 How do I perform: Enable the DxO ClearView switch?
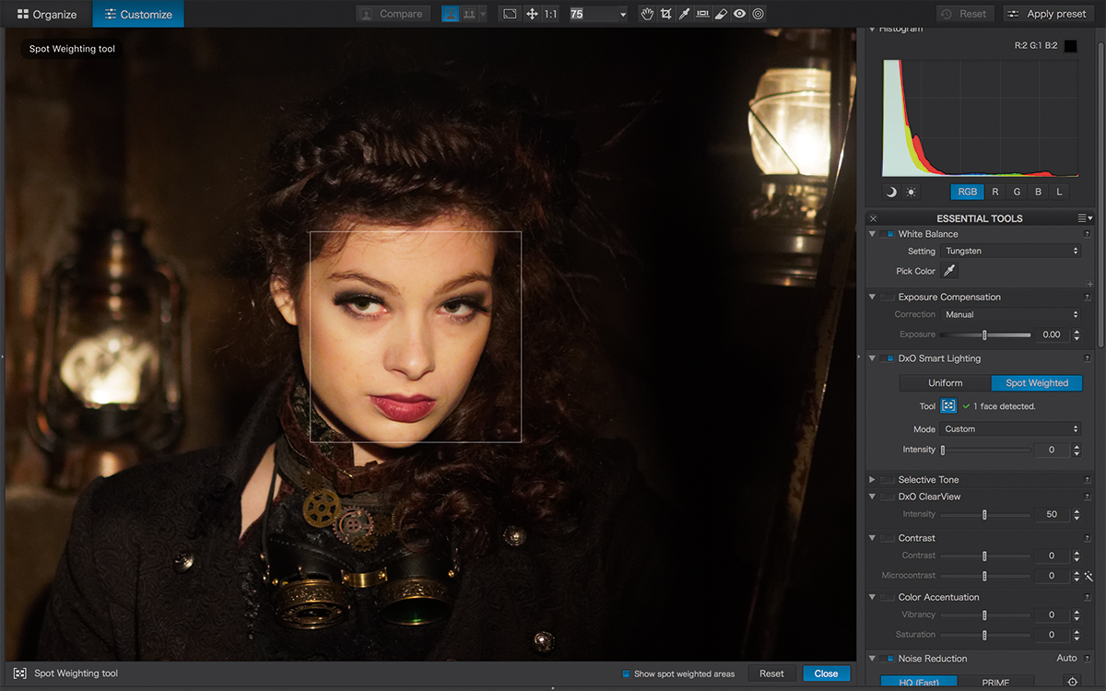point(888,497)
